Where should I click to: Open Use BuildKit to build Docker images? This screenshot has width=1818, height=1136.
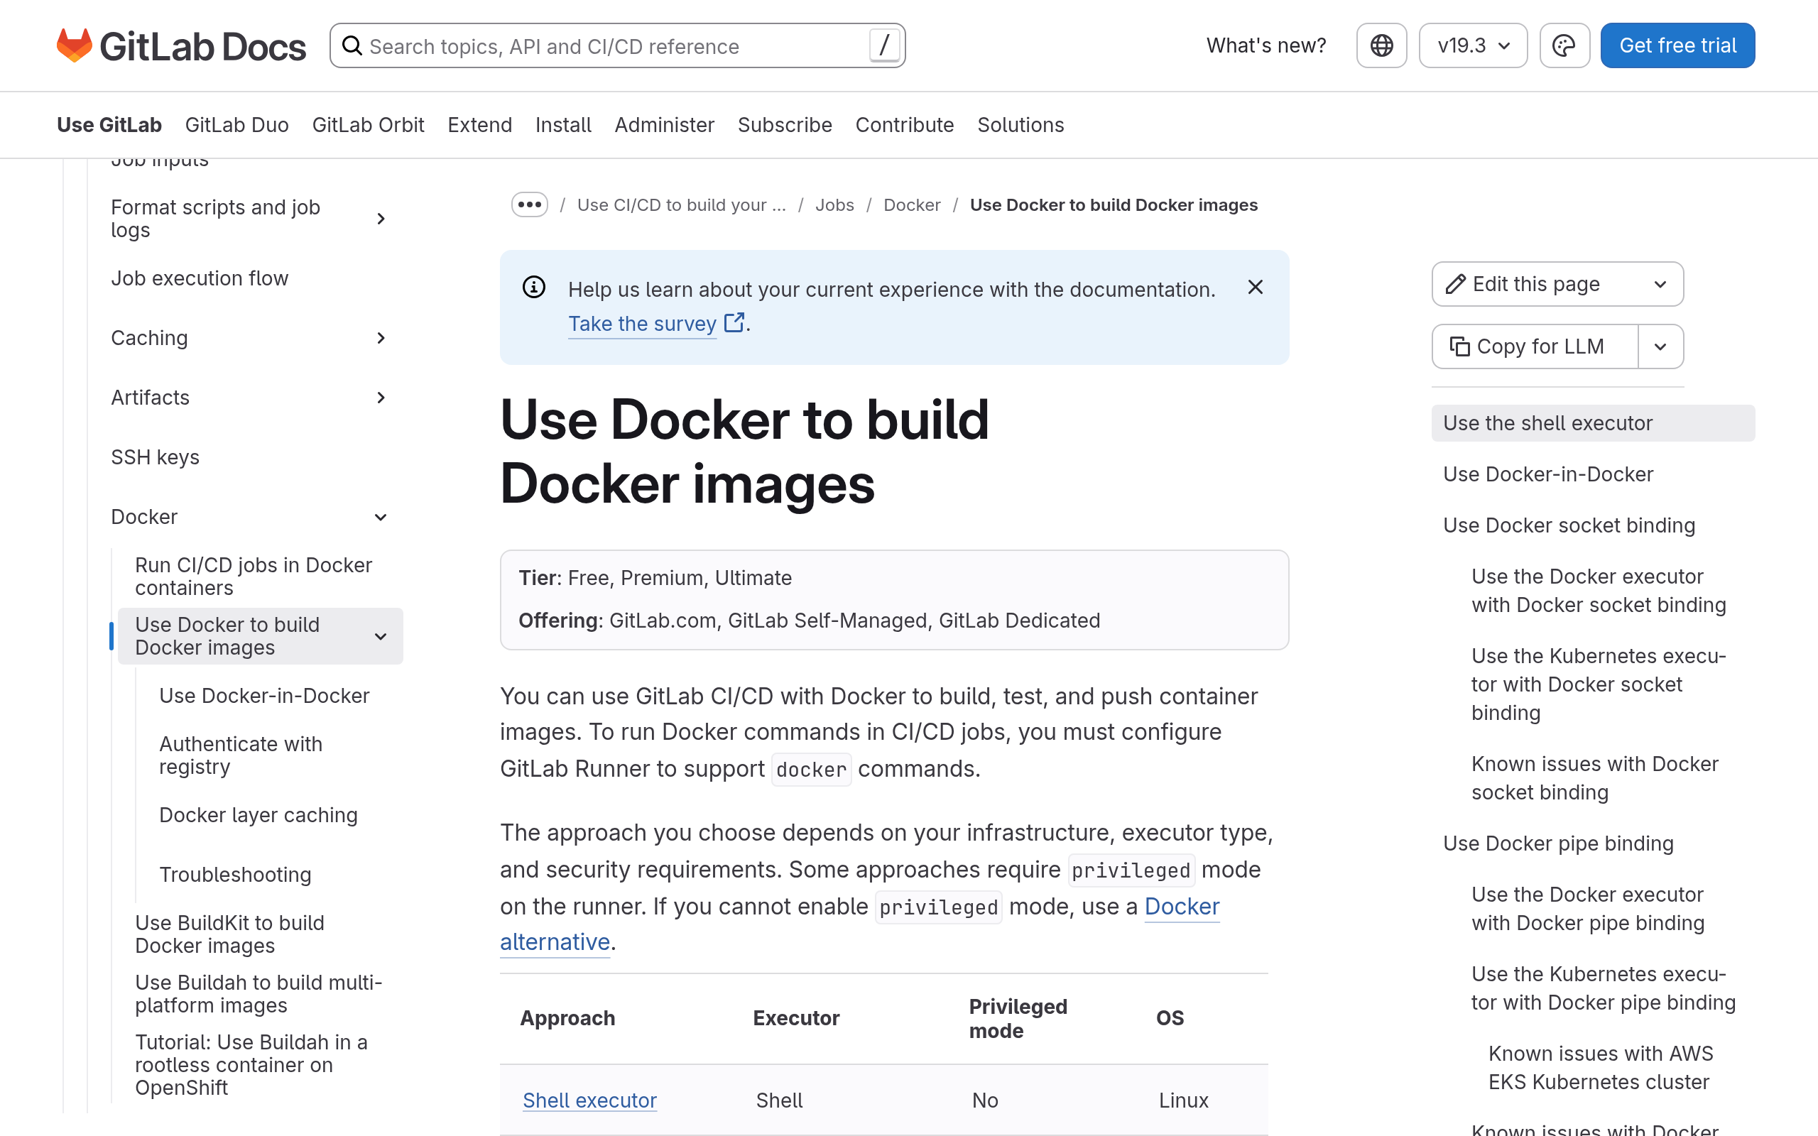(230, 934)
